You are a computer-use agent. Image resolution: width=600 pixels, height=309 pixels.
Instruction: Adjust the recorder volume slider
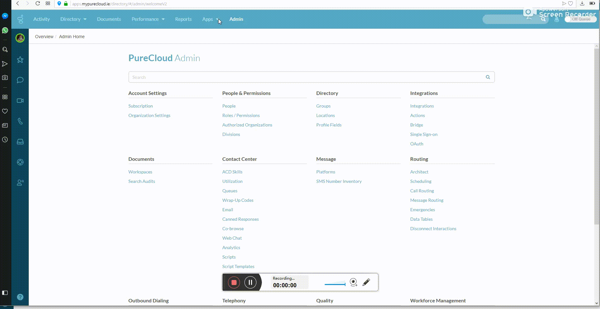[x=335, y=284]
